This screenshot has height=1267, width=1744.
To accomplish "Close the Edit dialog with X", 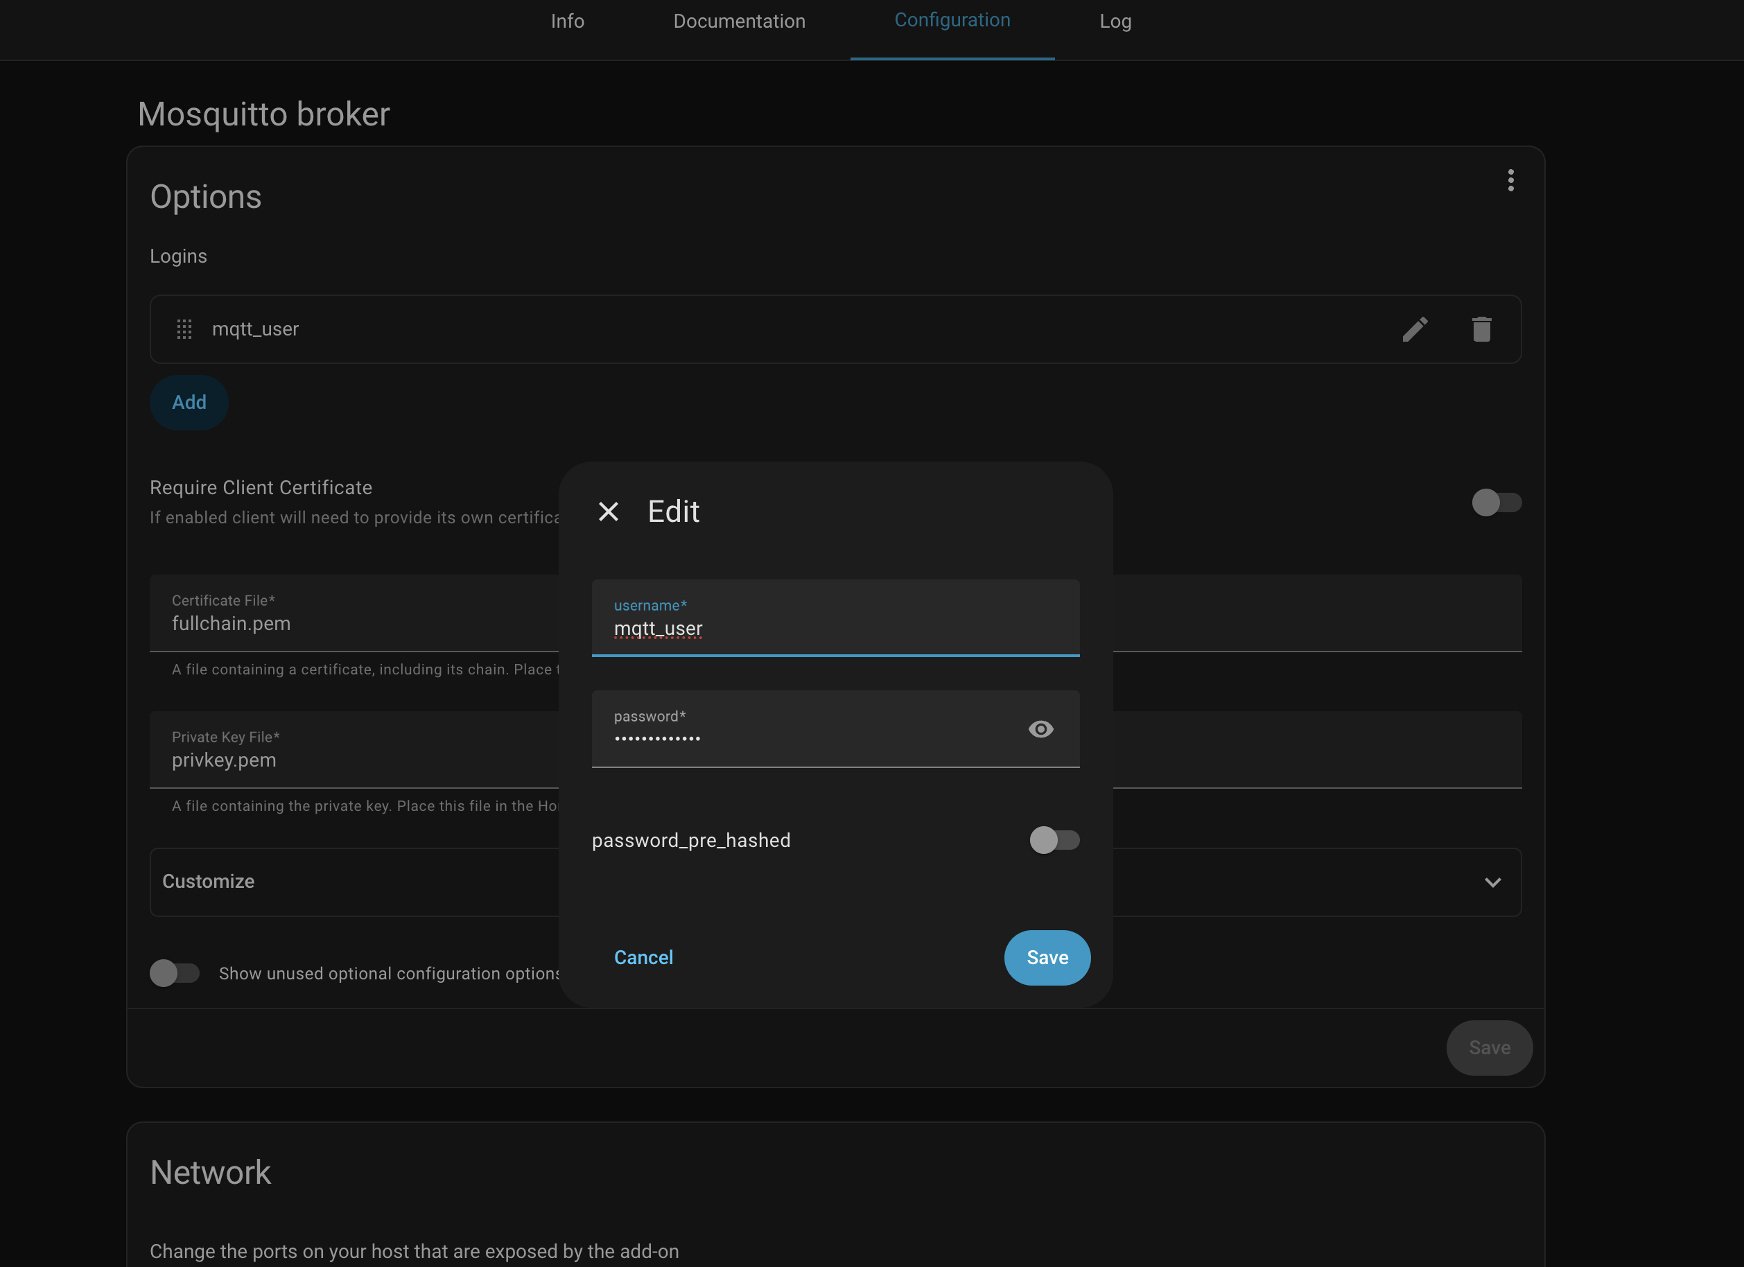I will 608,512.
